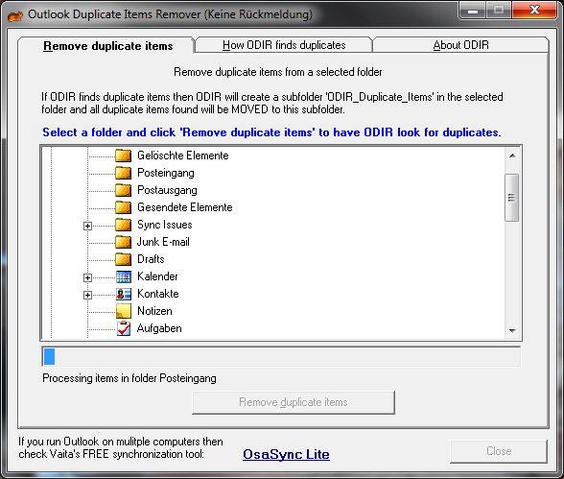Expand the Sync Issues folder node

87,226
